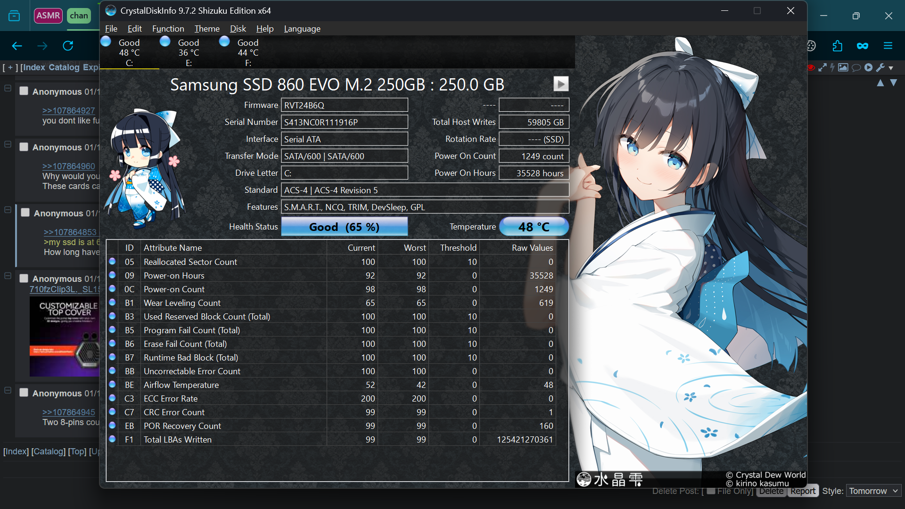Click the image gallery mode icon

(x=843, y=67)
